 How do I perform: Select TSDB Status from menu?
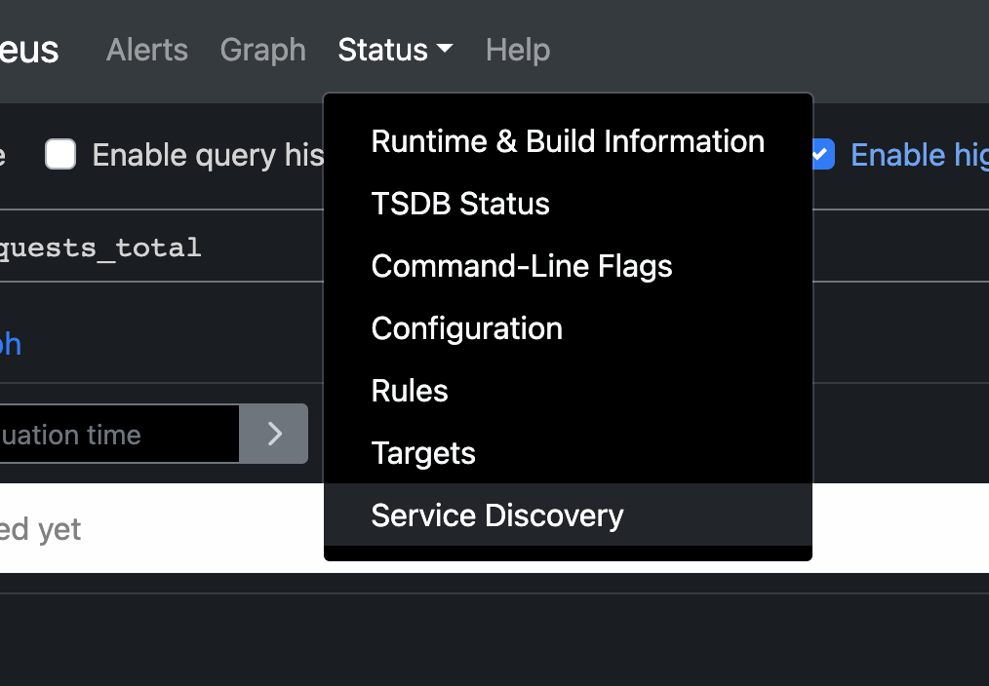(460, 204)
